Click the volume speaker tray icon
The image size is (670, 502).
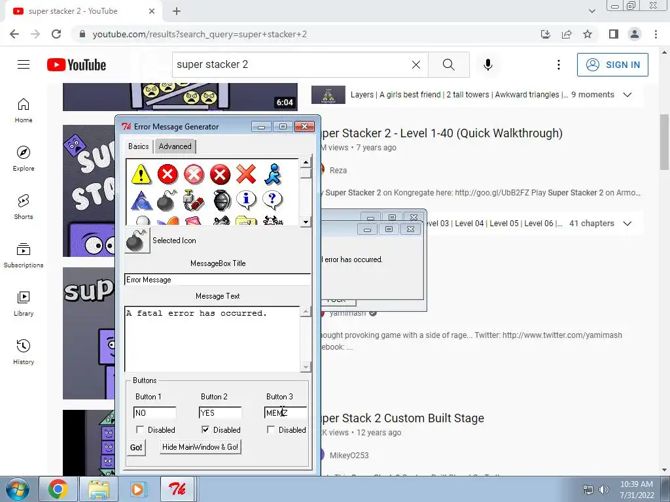coord(604,490)
